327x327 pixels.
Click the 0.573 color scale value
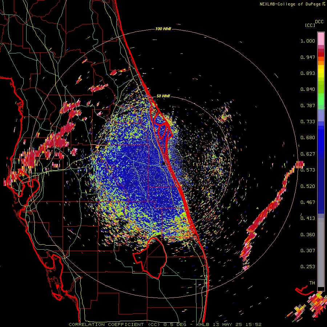(308, 170)
